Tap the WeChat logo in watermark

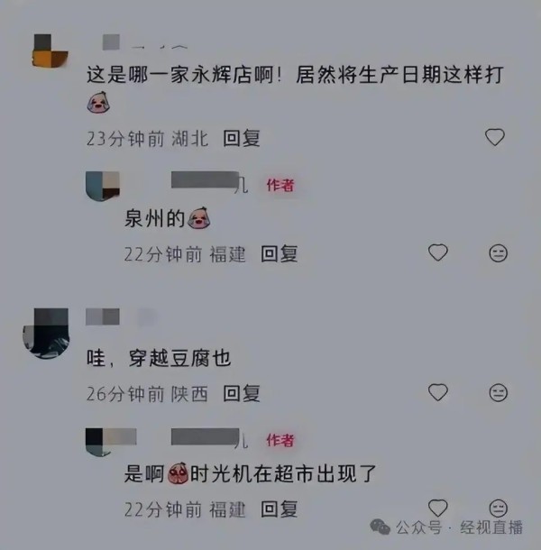[380, 527]
